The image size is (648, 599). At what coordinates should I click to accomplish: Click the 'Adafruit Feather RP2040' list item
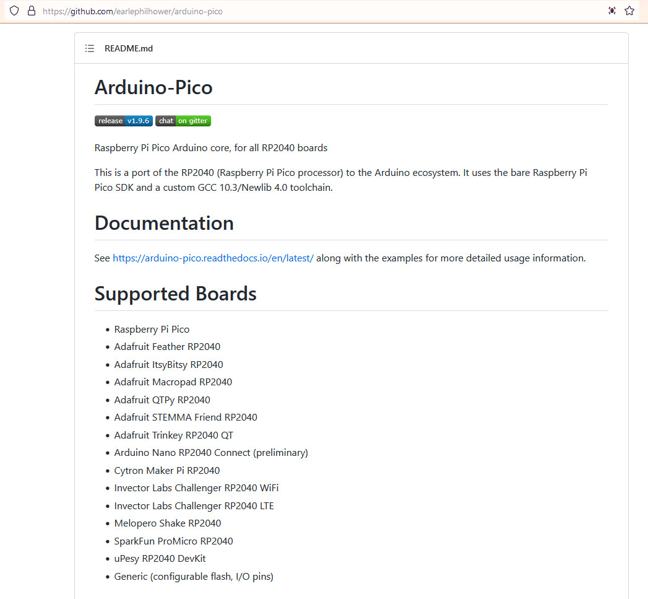[x=167, y=347]
